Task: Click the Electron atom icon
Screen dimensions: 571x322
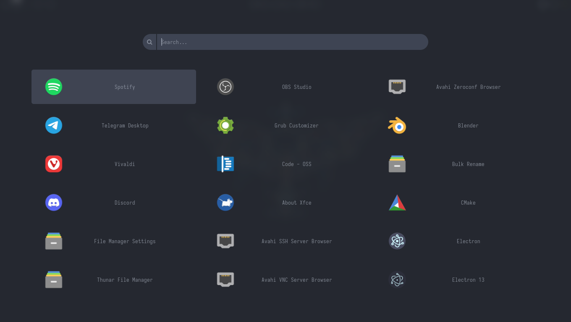Action: (x=397, y=241)
